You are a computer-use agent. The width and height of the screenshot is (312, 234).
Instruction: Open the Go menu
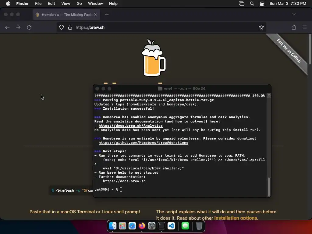pos(79,4)
